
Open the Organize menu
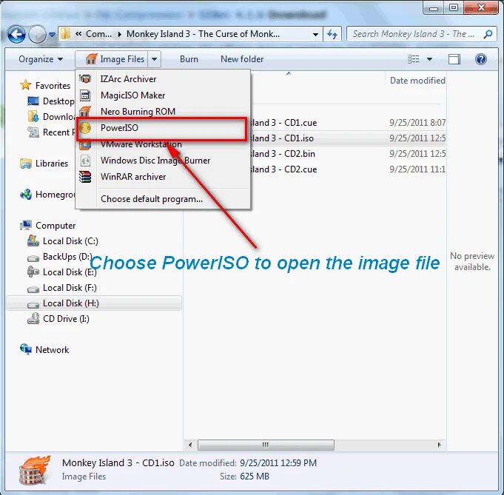pos(41,59)
